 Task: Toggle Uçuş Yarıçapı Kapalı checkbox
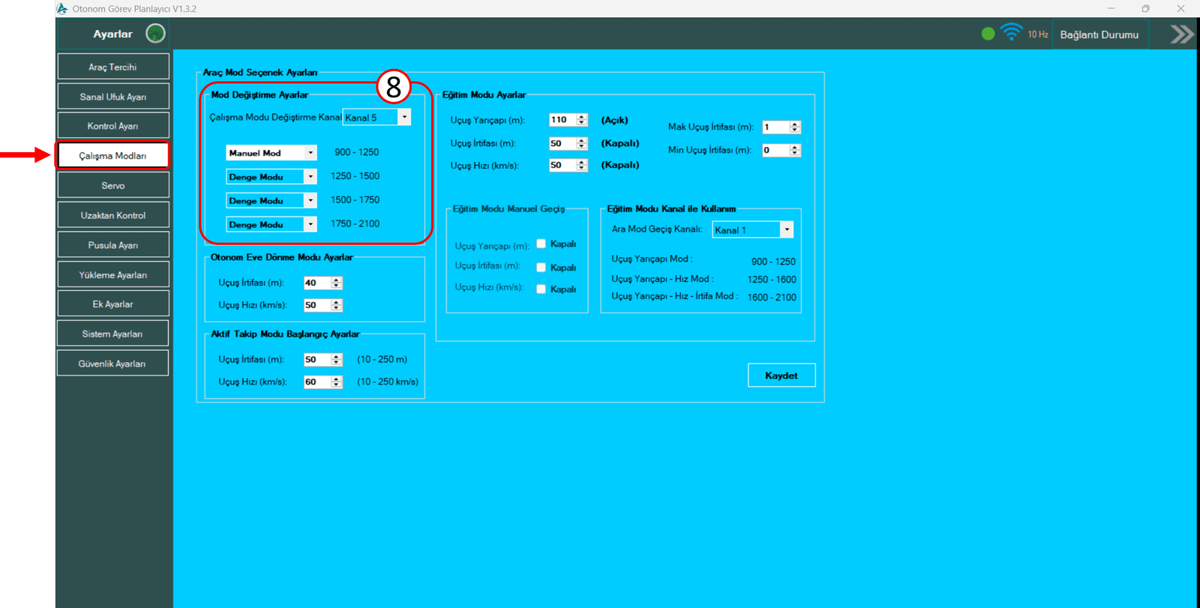point(541,244)
